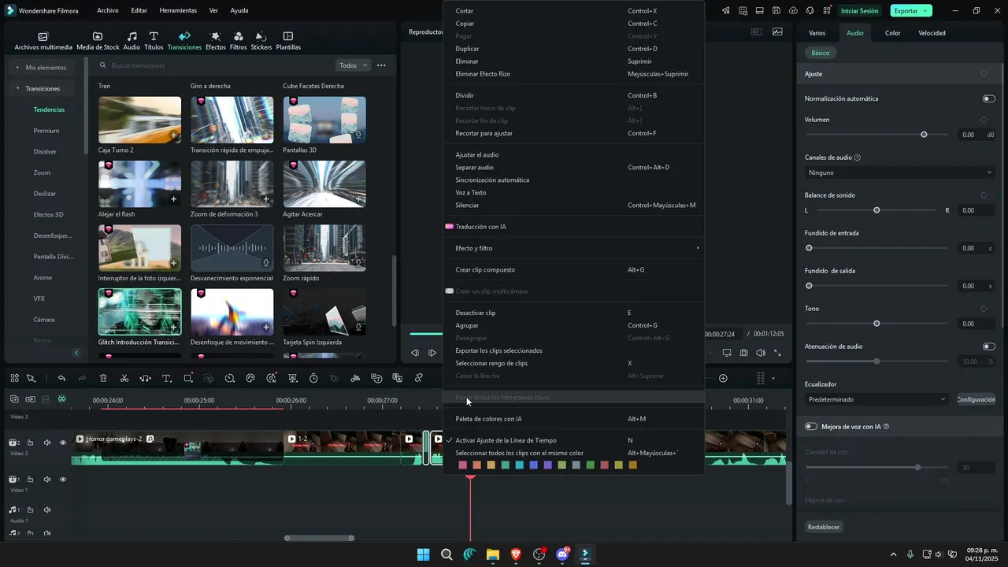The width and height of the screenshot is (1008, 567).
Task: Collapse the transitions sidebar with left arrow
Action: coord(76,353)
